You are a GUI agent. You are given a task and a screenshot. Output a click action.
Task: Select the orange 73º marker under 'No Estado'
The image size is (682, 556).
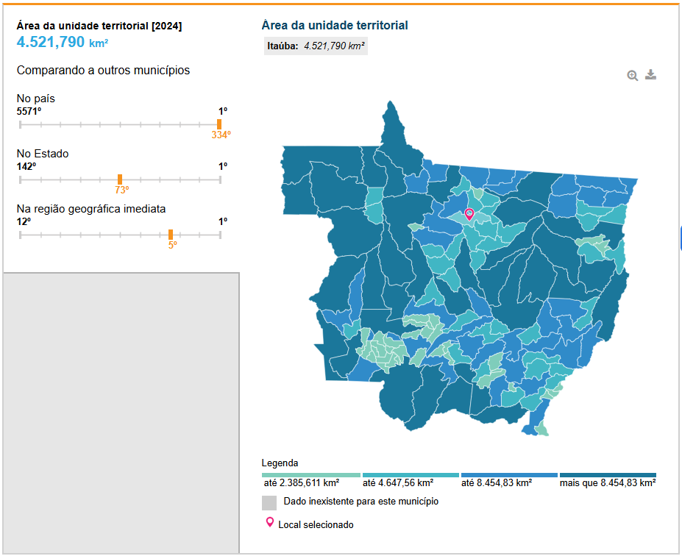(120, 179)
